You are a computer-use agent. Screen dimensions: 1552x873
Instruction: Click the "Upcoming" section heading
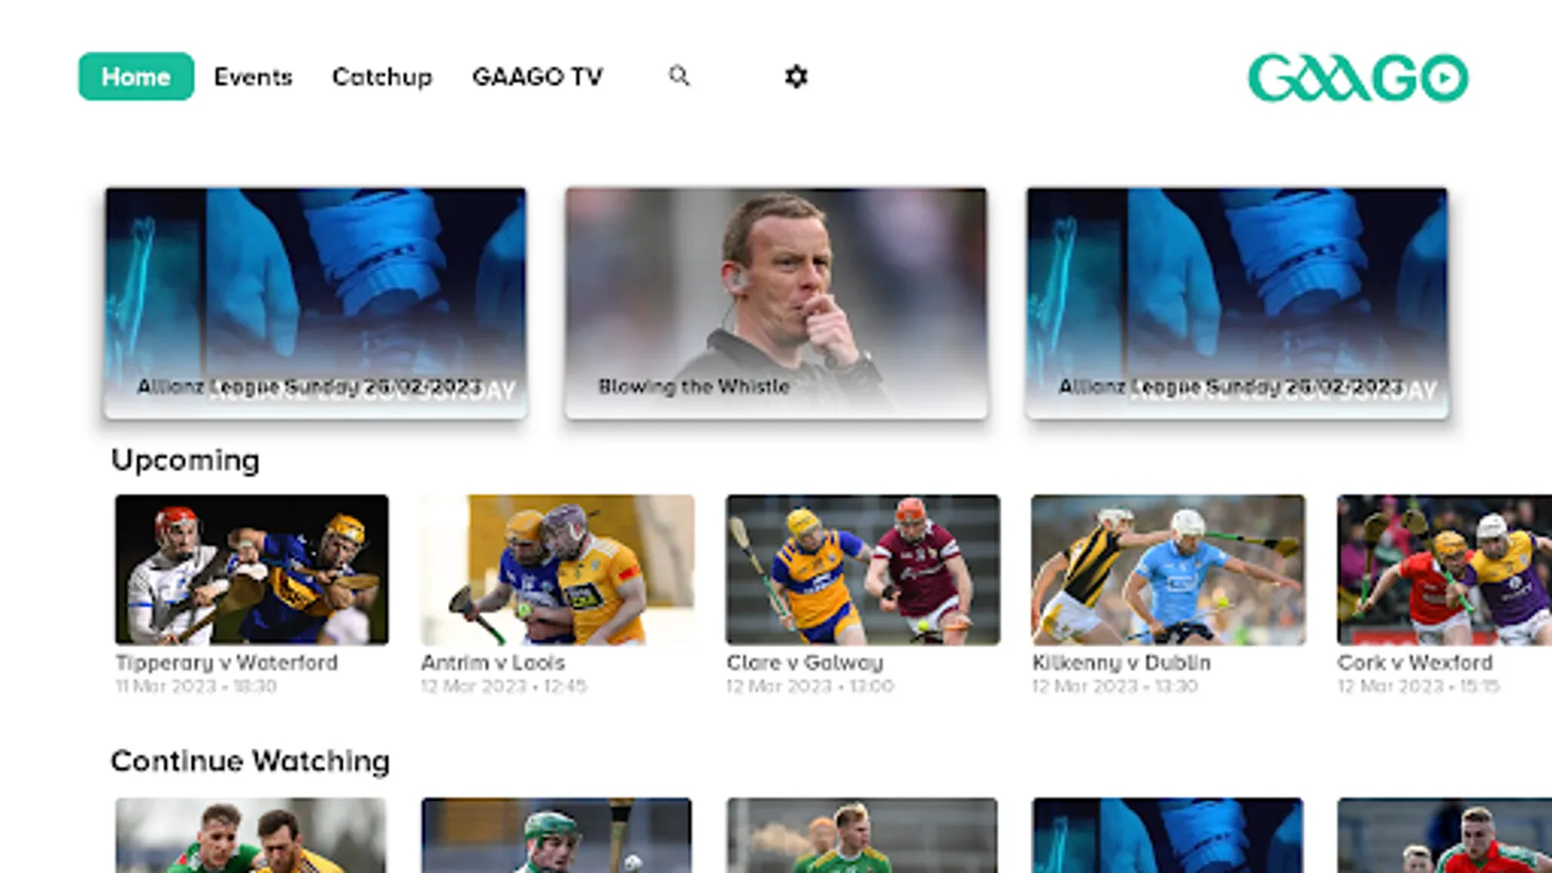point(185,460)
